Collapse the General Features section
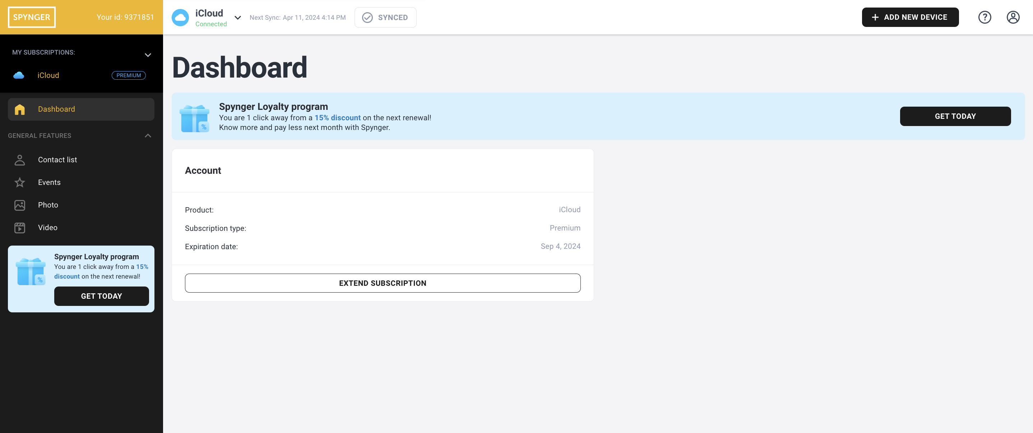 (148, 136)
